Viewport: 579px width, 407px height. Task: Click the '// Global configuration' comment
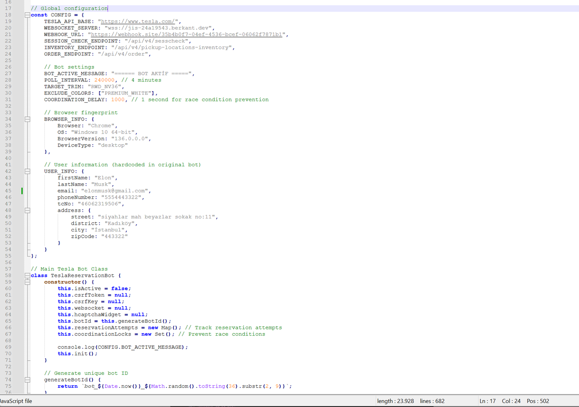pos(69,8)
